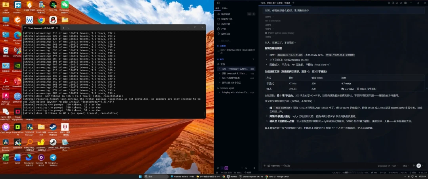This screenshot has width=428, height=179.
Task: Open WeChat from the desktop
Action: pos(65,7)
